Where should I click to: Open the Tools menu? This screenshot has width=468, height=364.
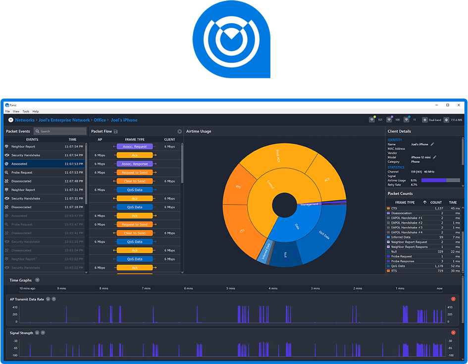(x=26, y=111)
